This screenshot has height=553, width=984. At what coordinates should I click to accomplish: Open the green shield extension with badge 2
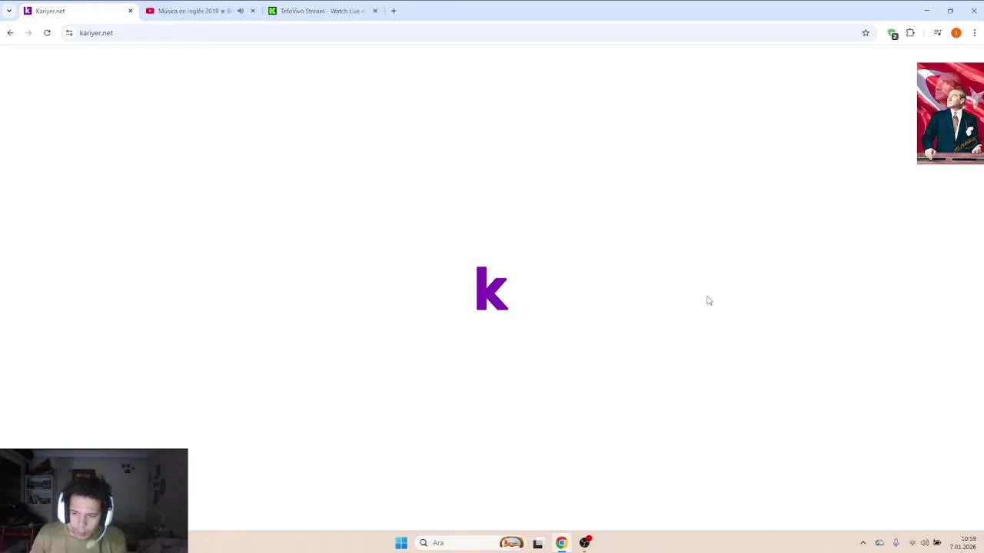pyautogui.click(x=892, y=34)
